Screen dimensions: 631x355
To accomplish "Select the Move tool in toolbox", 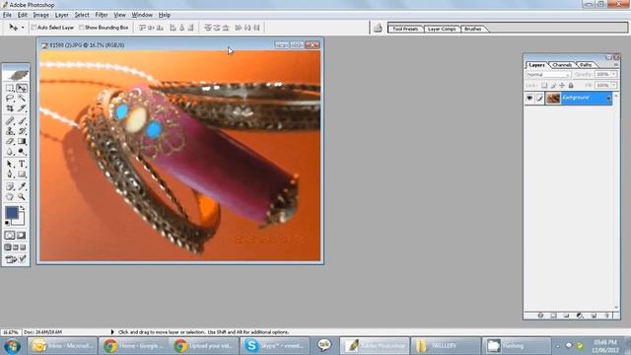I will 22,88.
